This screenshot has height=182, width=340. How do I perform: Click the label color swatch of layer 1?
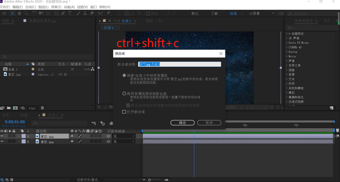pyautogui.click(x=24, y=136)
